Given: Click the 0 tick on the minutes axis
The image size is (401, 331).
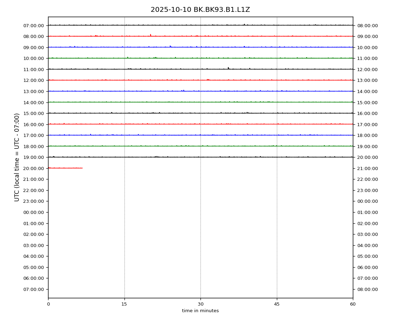Looking at the screenshot, I should [48, 304].
